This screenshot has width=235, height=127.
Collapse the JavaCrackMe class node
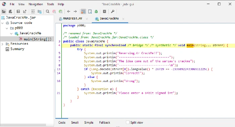pyautogui.click(x=11, y=34)
